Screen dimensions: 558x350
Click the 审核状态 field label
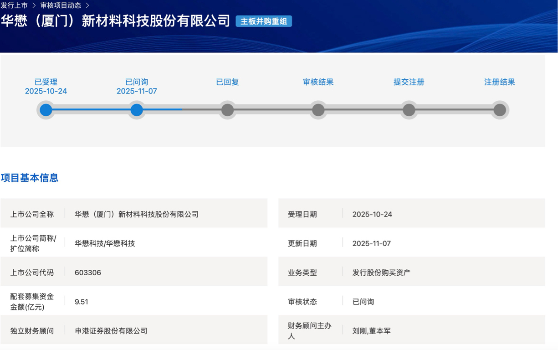[302, 302]
